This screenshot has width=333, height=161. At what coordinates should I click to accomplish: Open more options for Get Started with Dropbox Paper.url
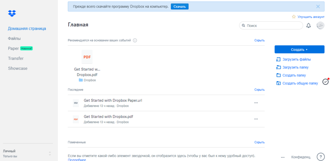[x=256, y=103]
